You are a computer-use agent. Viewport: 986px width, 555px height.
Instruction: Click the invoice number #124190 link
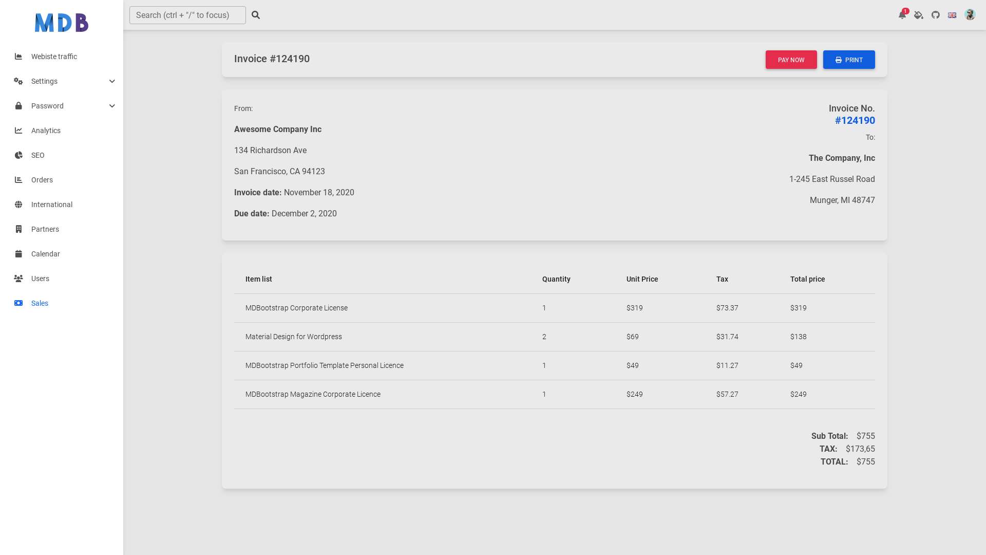pos(855,120)
